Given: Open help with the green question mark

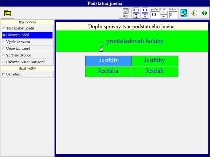Looking at the screenshot, I should (x=205, y=13).
